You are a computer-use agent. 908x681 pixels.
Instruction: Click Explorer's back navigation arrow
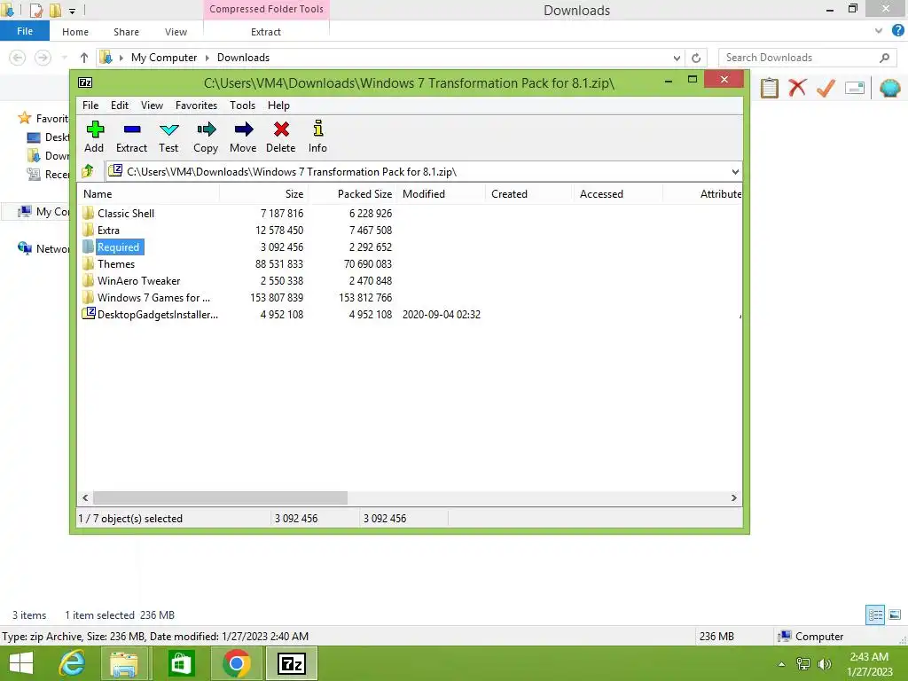pyautogui.click(x=18, y=58)
